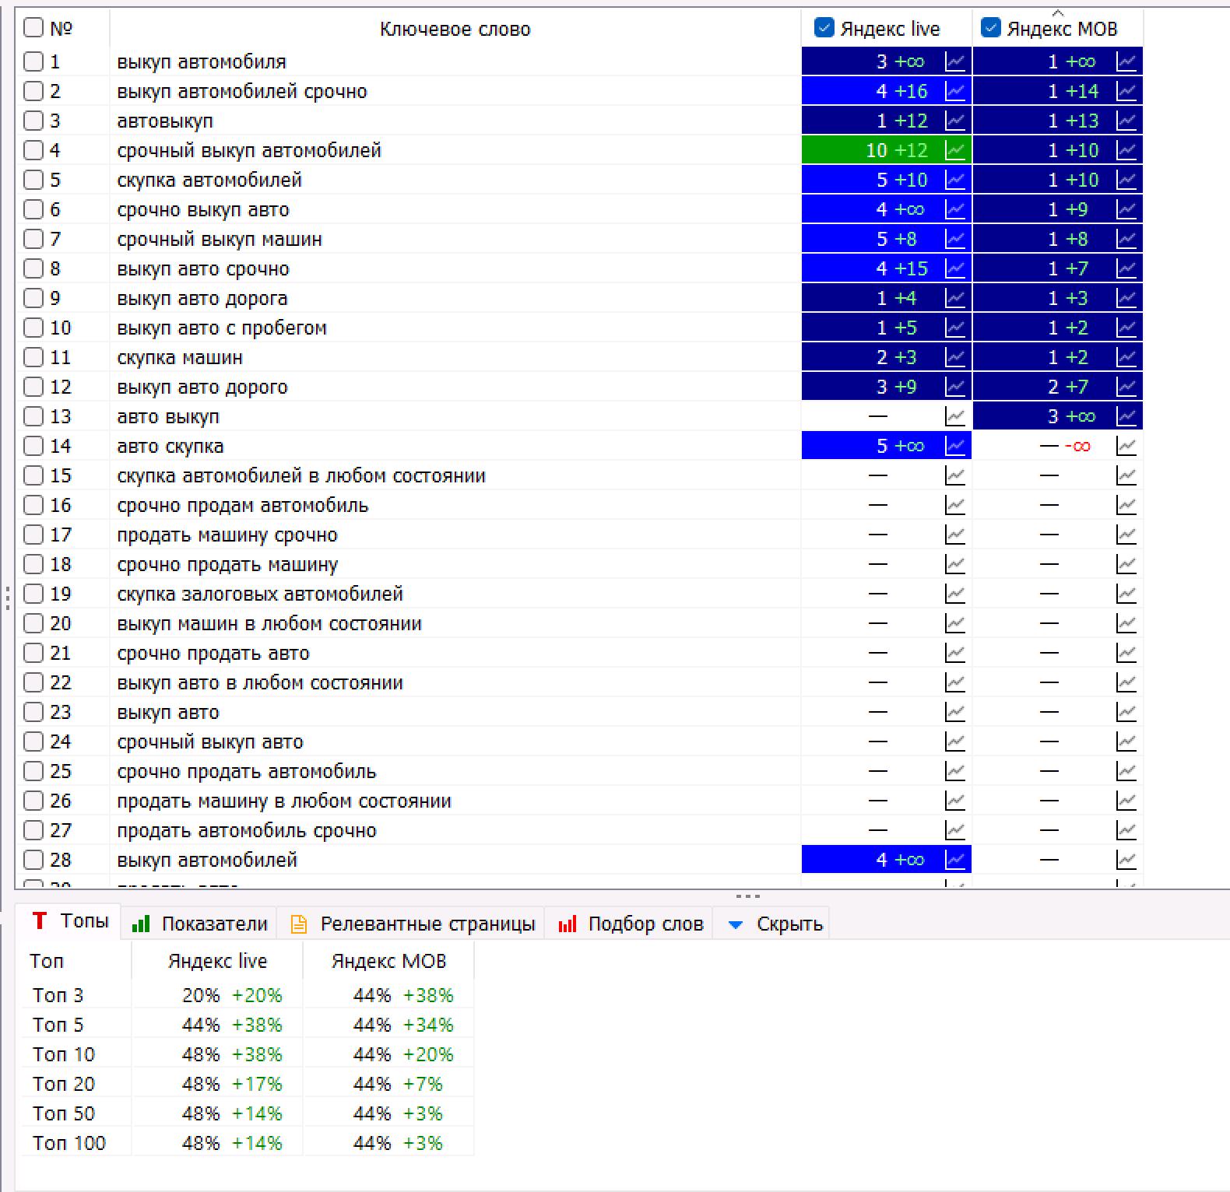
Task: Show Яндекс live chart for срочно продать авто
Action: (x=954, y=653)
